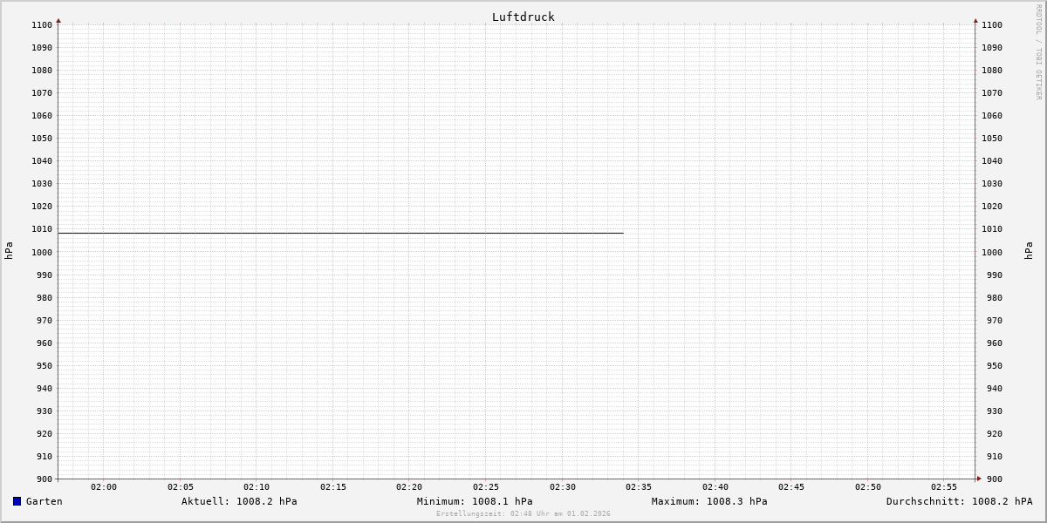The height and width of the screenshot is (523, 1047).
Task: Click the left hPa unit label
Action: pos(9,250)
